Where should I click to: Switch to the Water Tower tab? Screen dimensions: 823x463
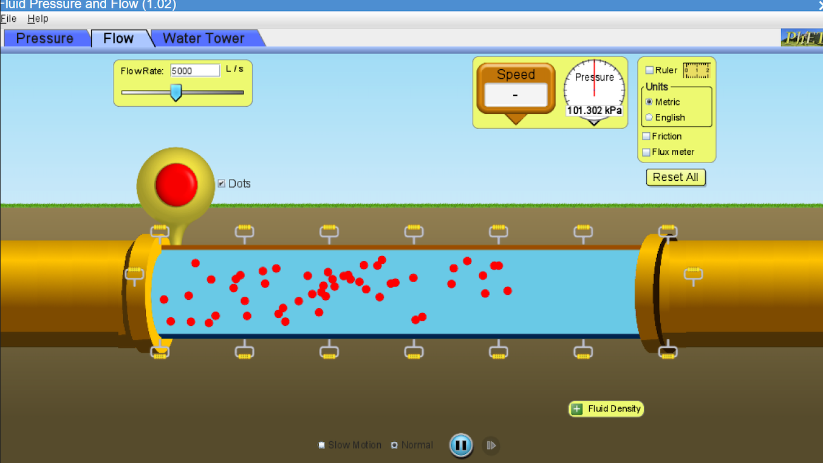point(203,38)
